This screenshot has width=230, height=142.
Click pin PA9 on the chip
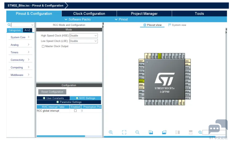187,81
